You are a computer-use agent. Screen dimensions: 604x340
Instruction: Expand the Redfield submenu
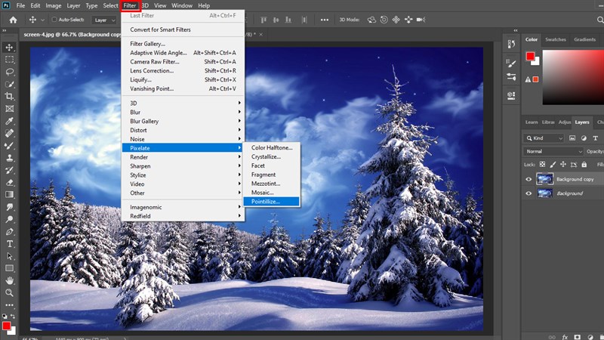tap(183, 216)
